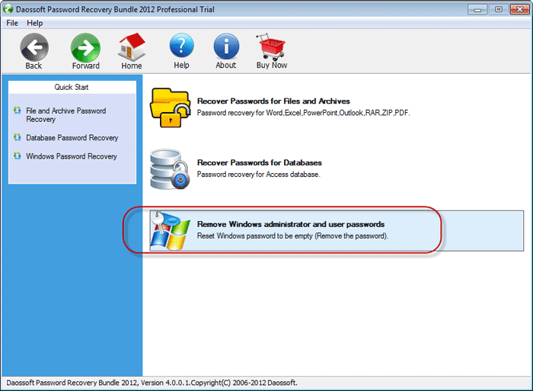The image size is (533, 391).
Task: Click icon beside File and Archive Password Recovery
Action: pos(17,111)
